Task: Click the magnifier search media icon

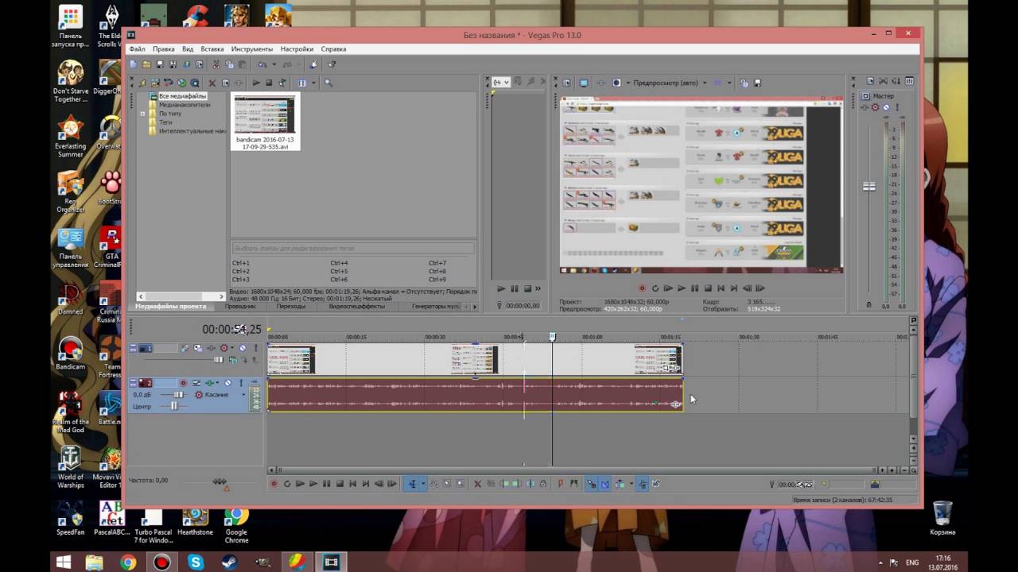Action: [328, 83]
